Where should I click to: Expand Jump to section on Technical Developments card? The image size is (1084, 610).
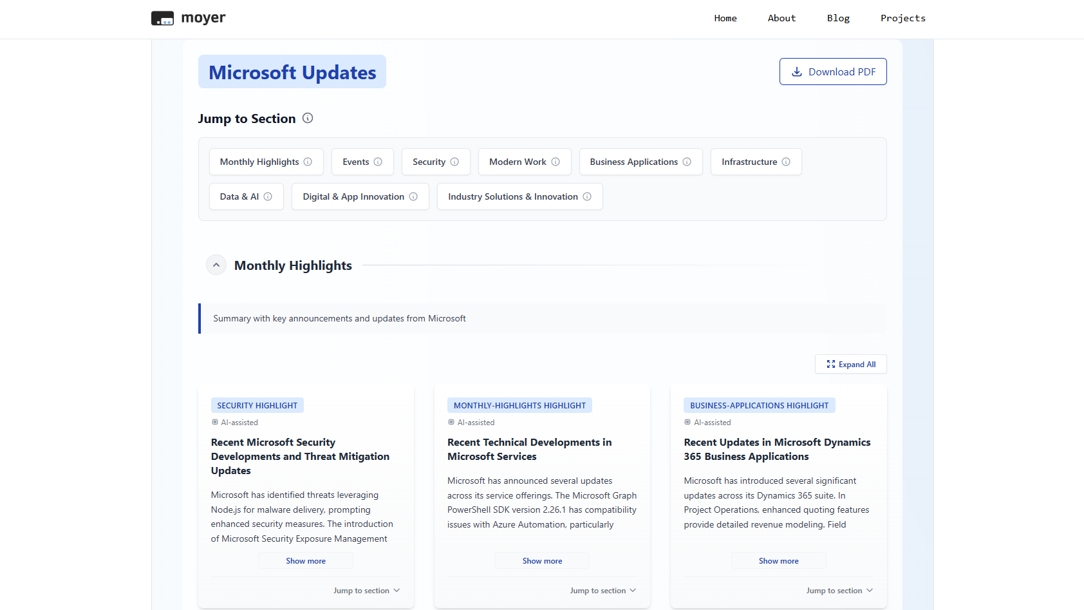coord(603,591)
